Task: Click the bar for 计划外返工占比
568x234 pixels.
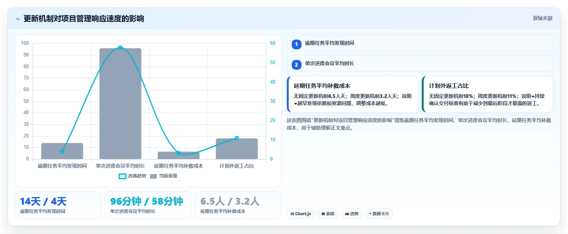Action: click(237, 149)
